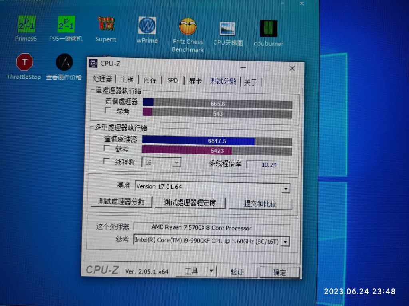Open the 线程数 thread count dropdown
This screenshot has height=306, width=409.
tap(177, 162)
